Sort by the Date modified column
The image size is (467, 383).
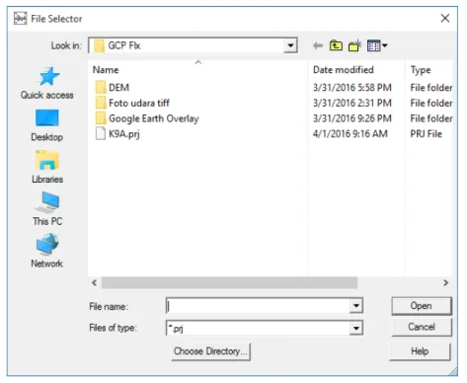344,70
